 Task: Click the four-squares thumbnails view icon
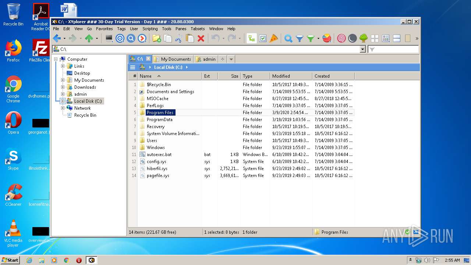pos(375,38)
